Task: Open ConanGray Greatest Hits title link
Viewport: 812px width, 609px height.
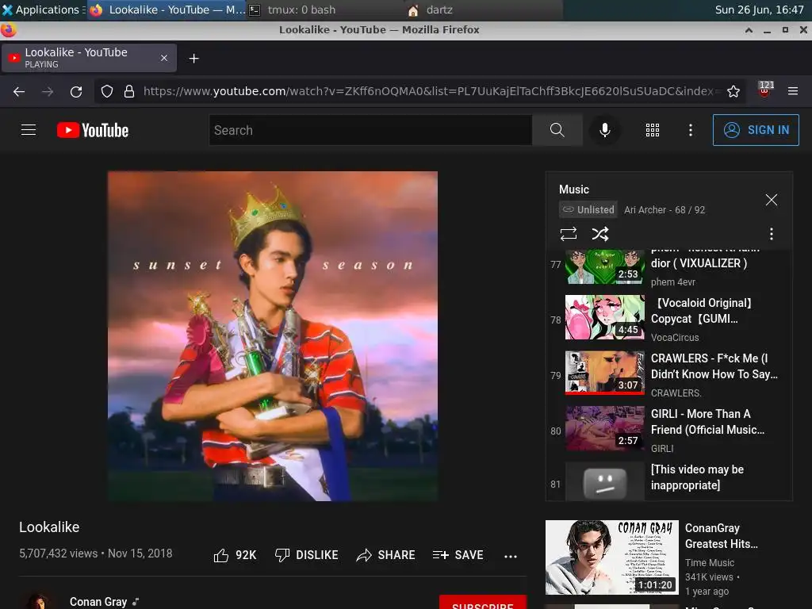Action: pyautogui.click(x=721, y=536)
